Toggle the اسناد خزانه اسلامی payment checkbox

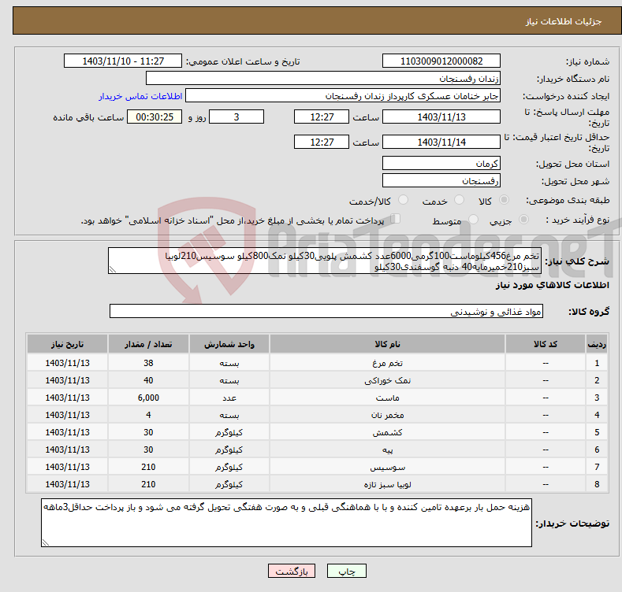click(396, 219)
